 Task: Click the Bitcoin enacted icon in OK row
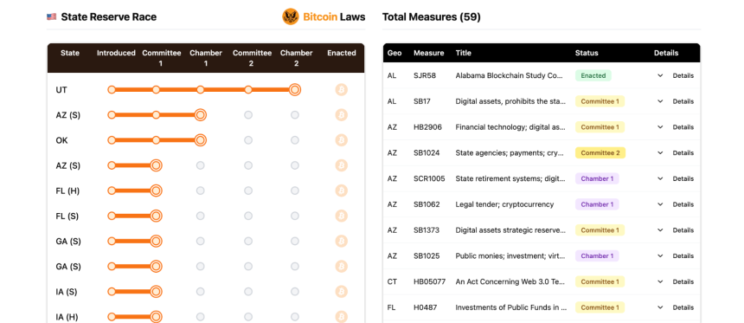pos(342,140)
